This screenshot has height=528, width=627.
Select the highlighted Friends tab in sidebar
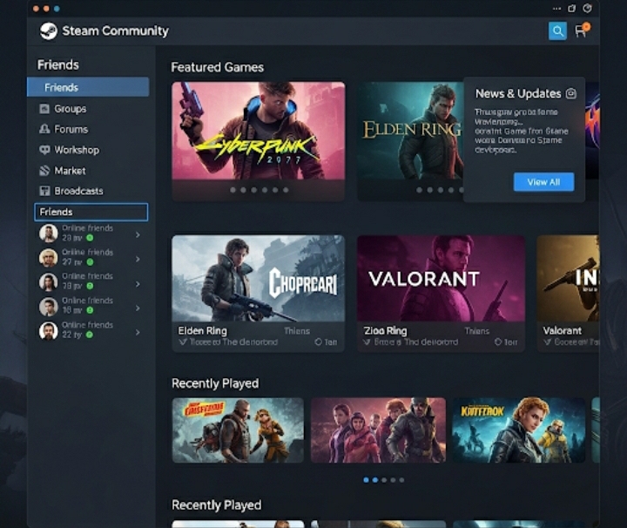pos(88,87)
